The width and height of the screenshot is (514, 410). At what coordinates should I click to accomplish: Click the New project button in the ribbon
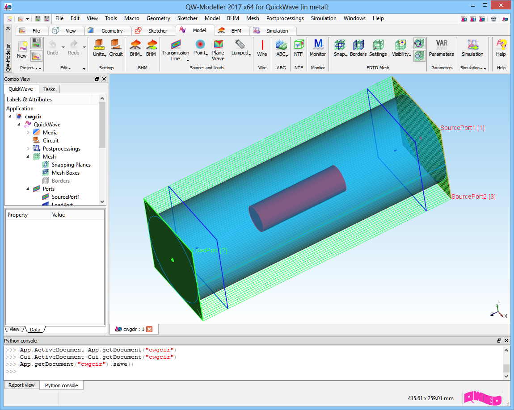22,50
